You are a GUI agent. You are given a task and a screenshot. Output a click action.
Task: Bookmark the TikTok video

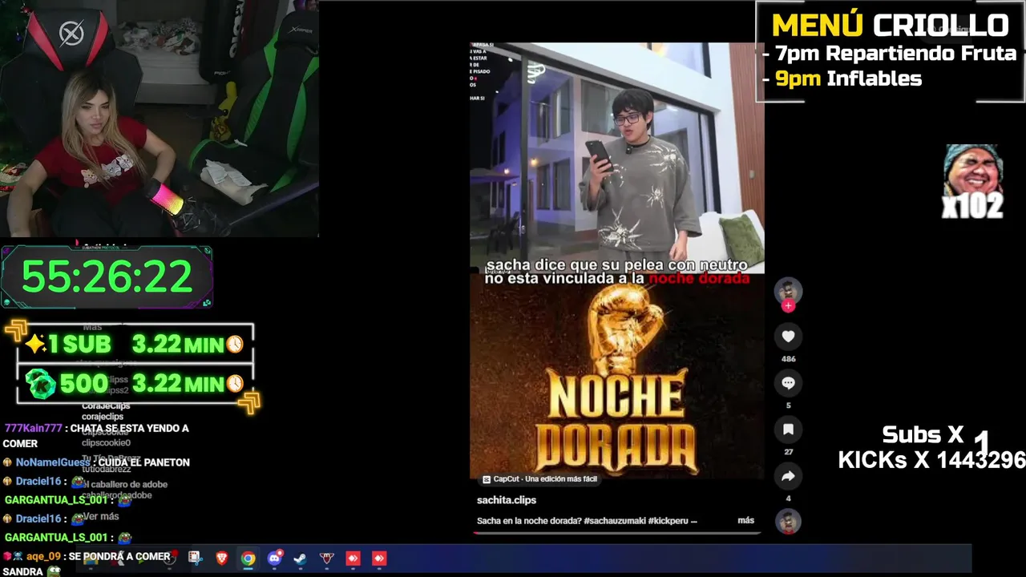[788, 430]
